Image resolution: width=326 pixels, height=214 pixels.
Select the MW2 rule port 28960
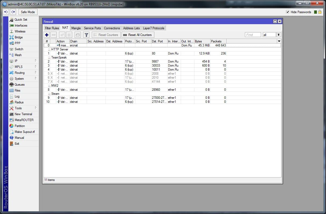pos(162,90)
